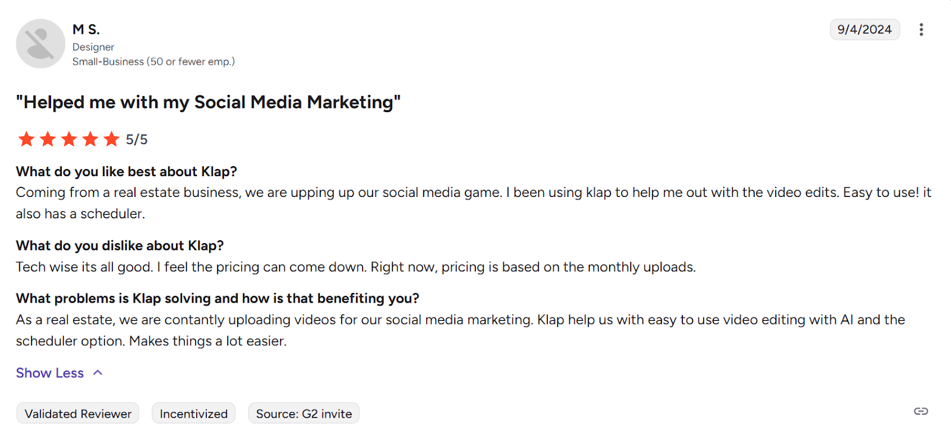
Task: Click the Small-Business company size label
Action: click(153, 62)
